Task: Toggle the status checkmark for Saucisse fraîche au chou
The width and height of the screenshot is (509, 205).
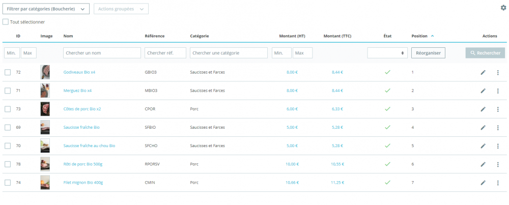Action: 387,145
